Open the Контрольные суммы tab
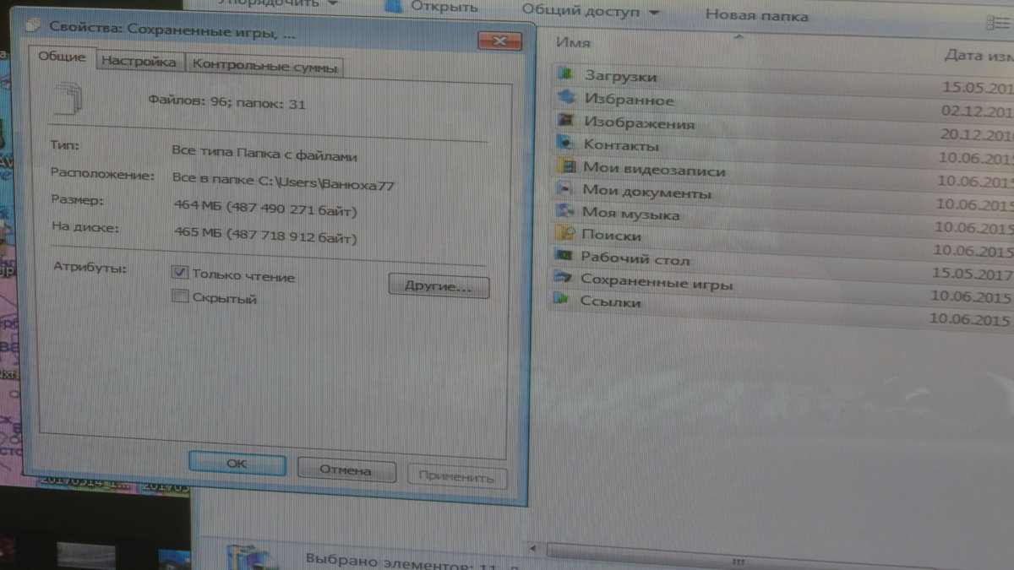 tap(264, 67)
